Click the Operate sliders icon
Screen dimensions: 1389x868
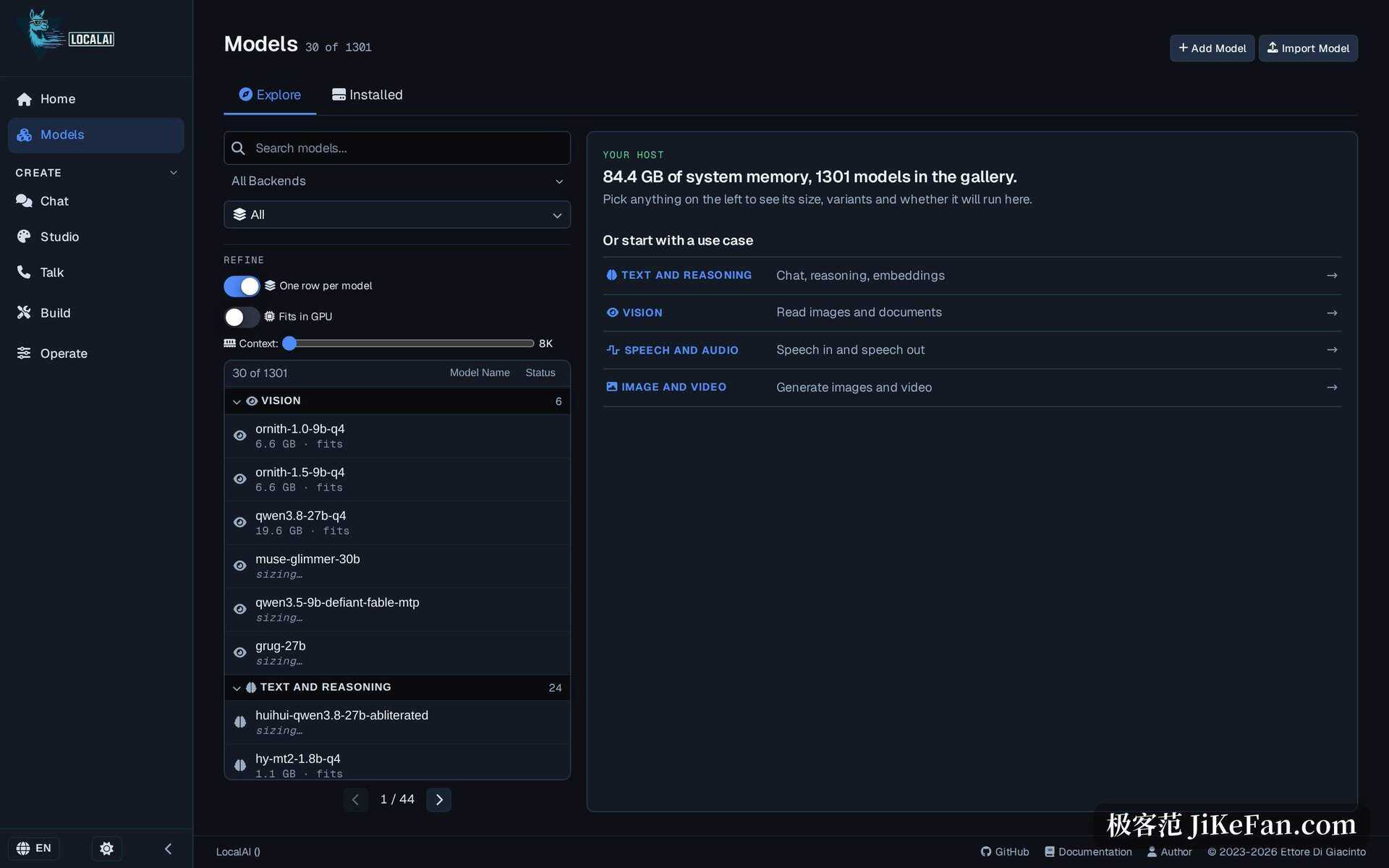point(25,353)
